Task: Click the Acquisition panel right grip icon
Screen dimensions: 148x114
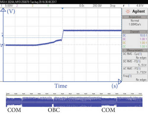Action: [x=146, y=17]
